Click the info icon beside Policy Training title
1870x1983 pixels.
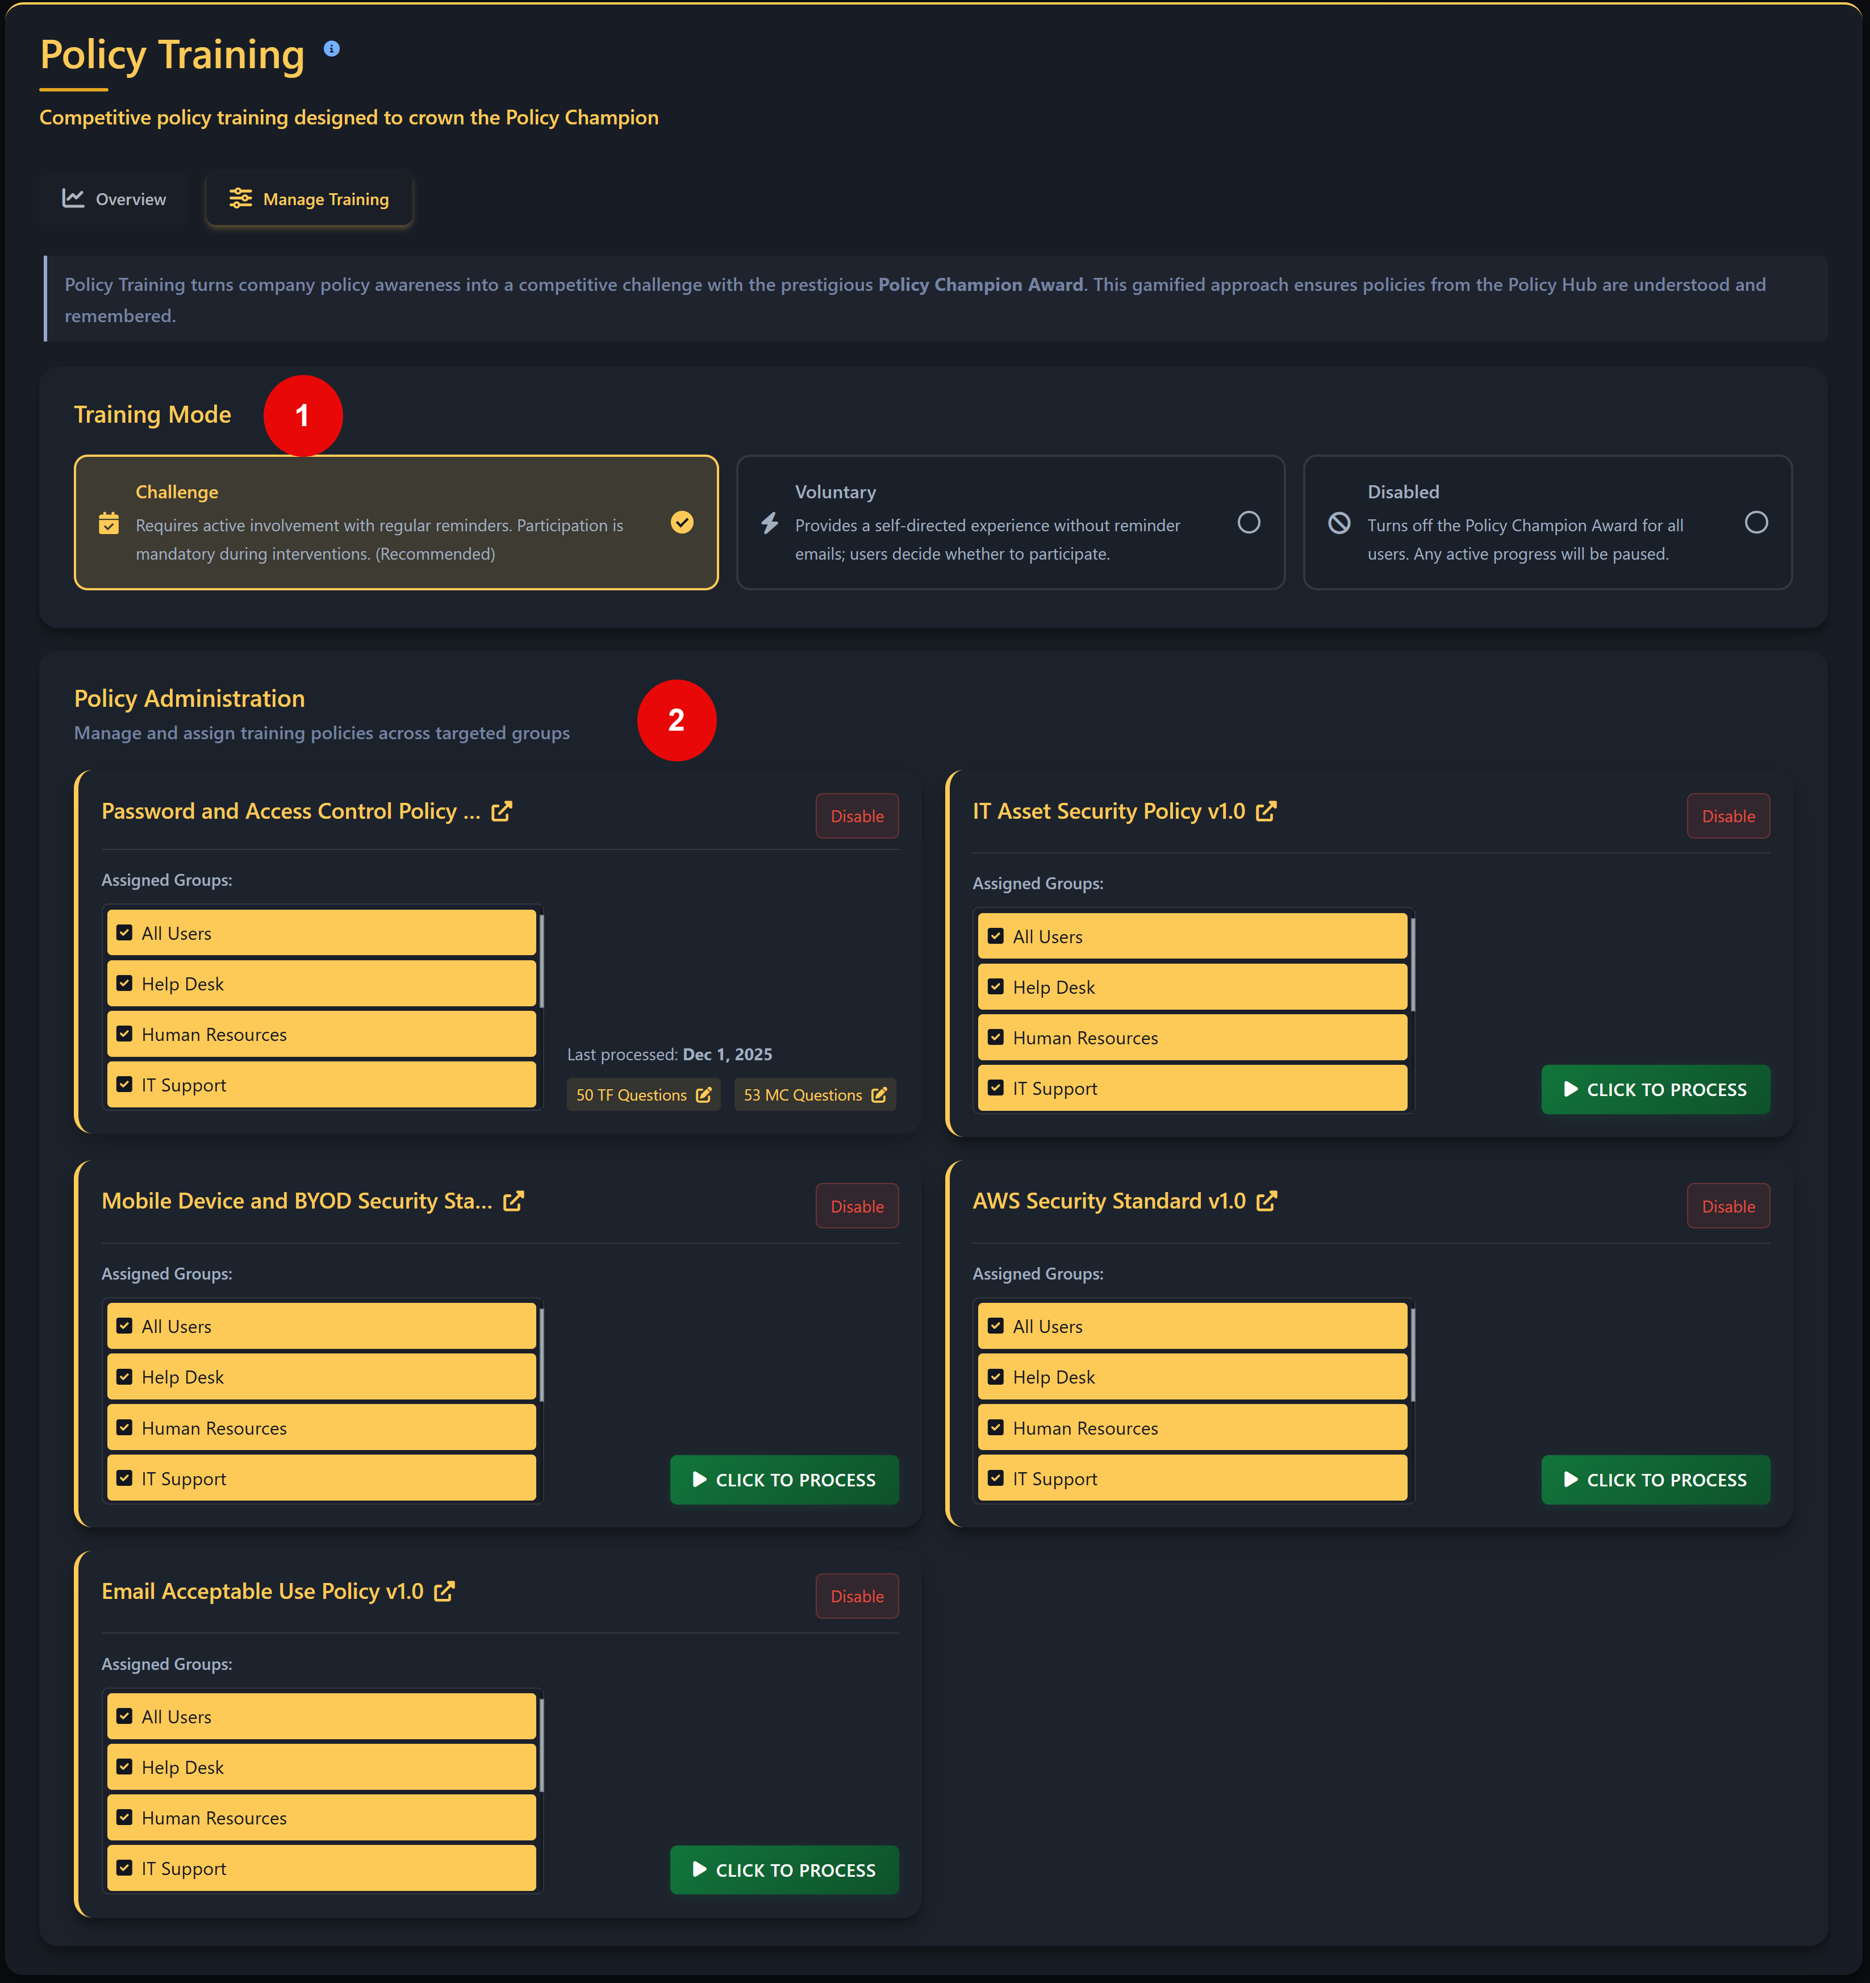tap(332, 47)
